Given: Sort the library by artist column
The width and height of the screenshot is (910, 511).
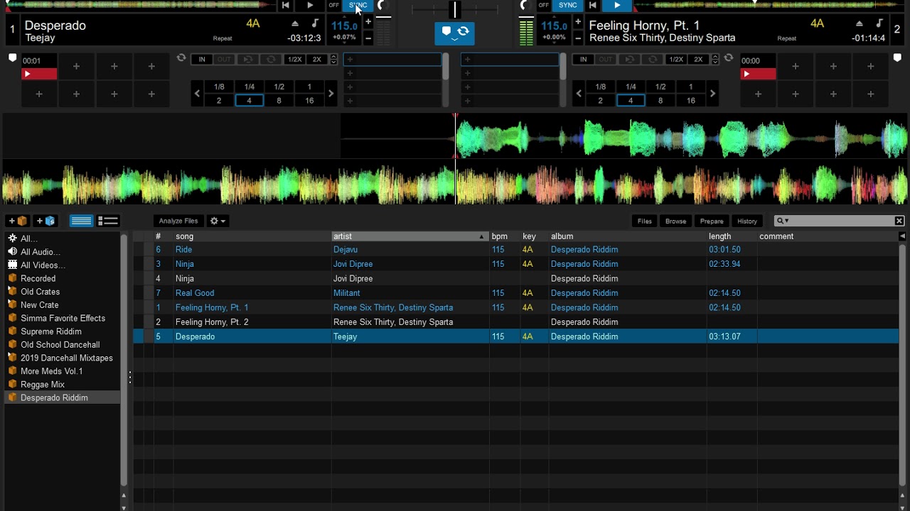Looking at the screenshot, I should (409, 236).
